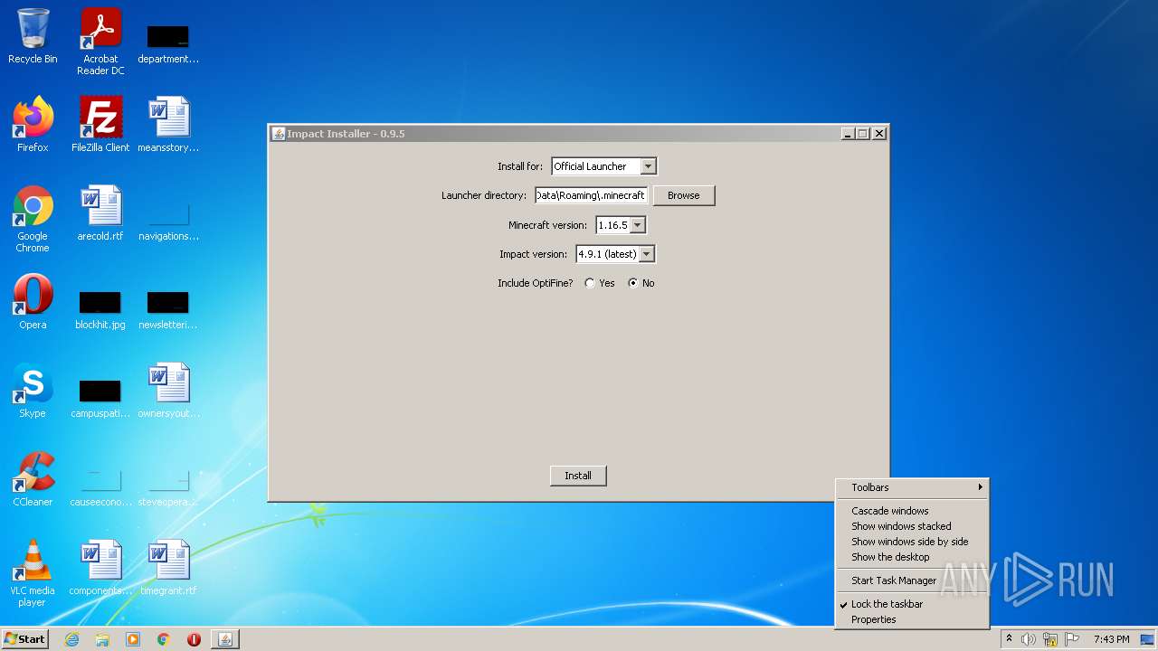This screenshot has width=1158, height=651.
Task: Launch FileZilla Client shortcut
Action: pyautogui.click(x=100, y=125)
